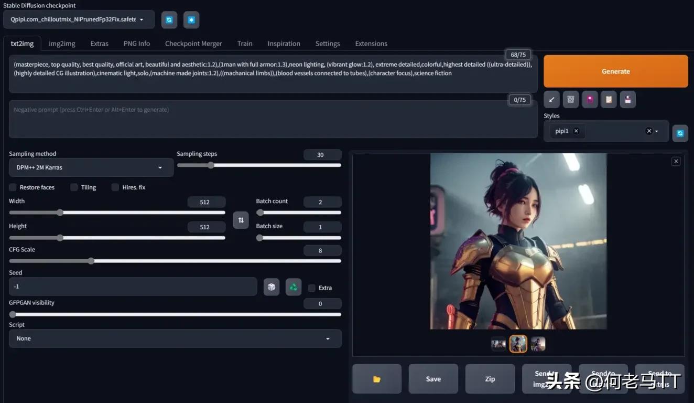The height and width of the screenshot is (403, 694).
Task: Toggle the Tiling checkbox
Action: tap(74, 187)
